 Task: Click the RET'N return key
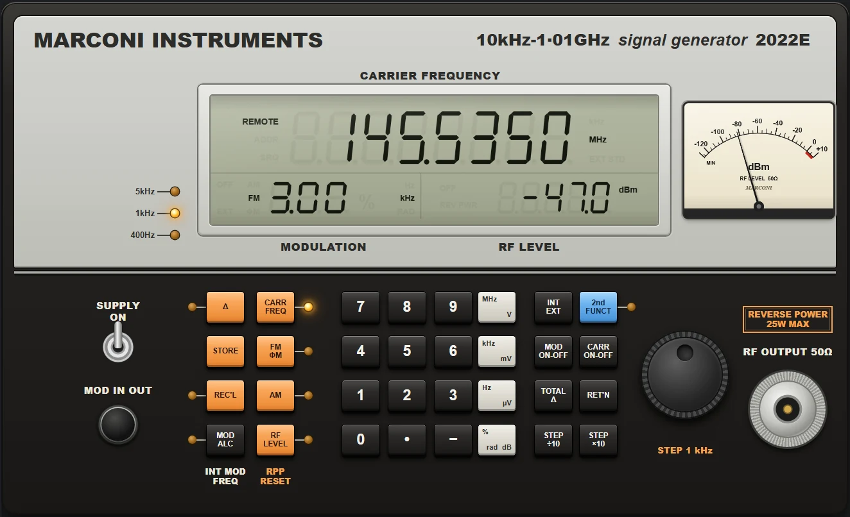(598, 395)
